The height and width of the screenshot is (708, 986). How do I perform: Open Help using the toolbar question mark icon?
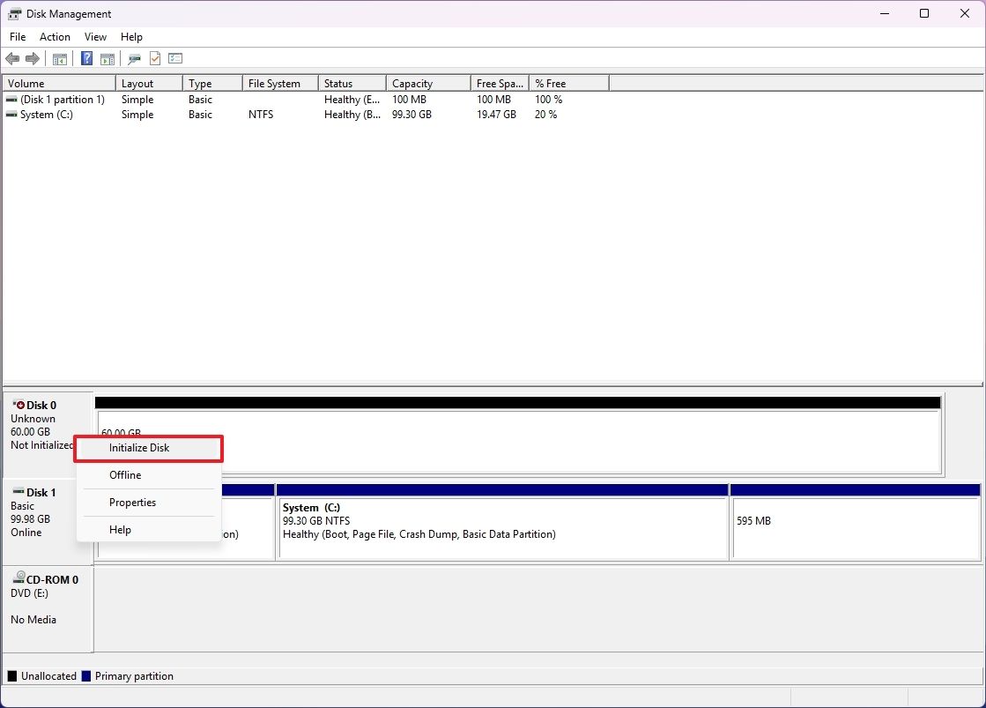(86, 58)
